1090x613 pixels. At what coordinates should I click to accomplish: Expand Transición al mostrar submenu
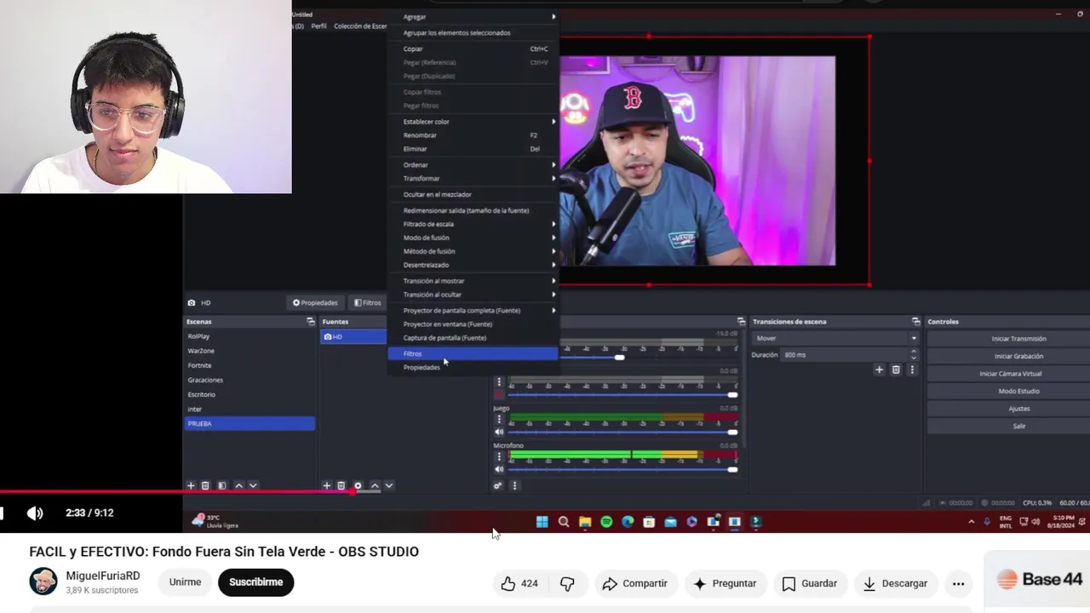point(473,281)
